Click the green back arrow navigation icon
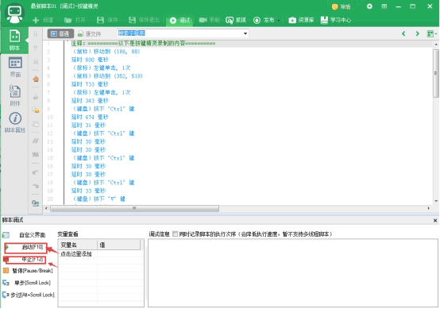Viewport: 440px width, 309px height. click(403, 33)
